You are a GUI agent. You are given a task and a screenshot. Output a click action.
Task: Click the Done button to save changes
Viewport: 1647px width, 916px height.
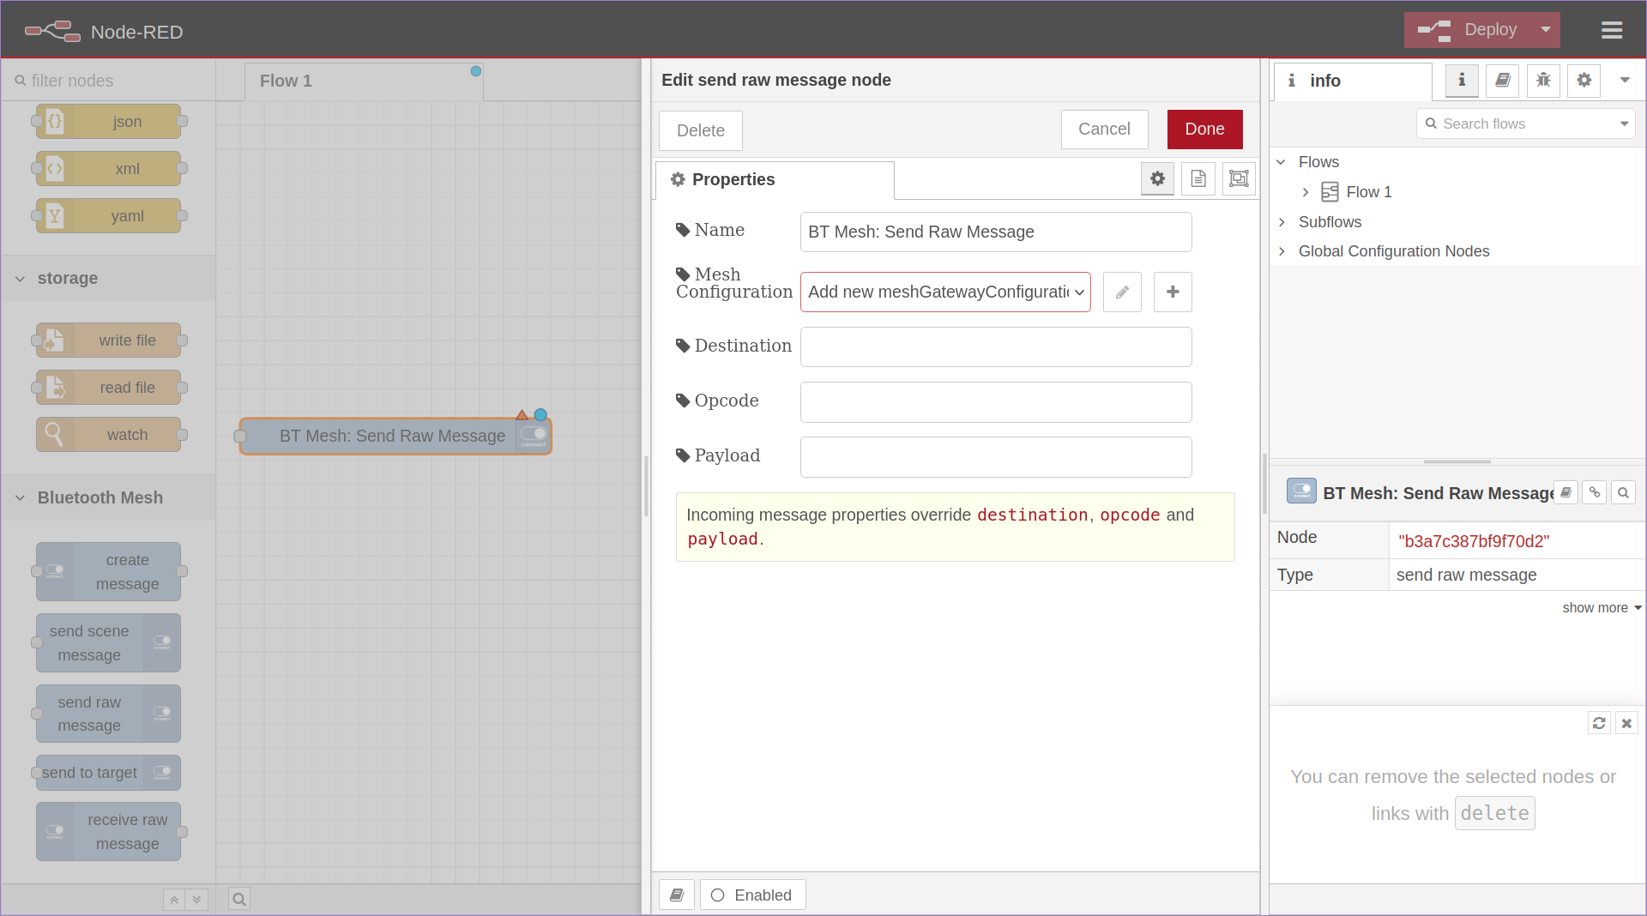(x=1204, y=130)
